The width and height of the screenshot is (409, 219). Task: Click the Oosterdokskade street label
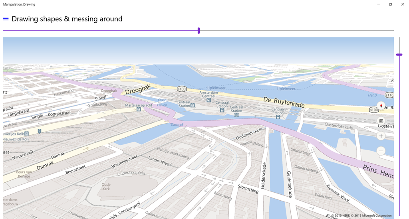coord(339,126)
